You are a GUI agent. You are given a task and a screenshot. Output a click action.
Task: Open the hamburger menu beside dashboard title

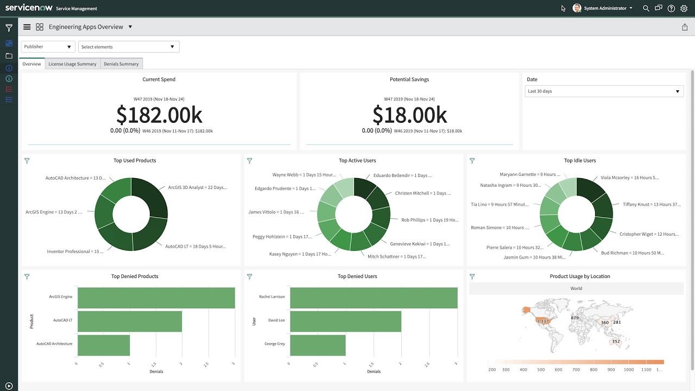tap(27, 27)
